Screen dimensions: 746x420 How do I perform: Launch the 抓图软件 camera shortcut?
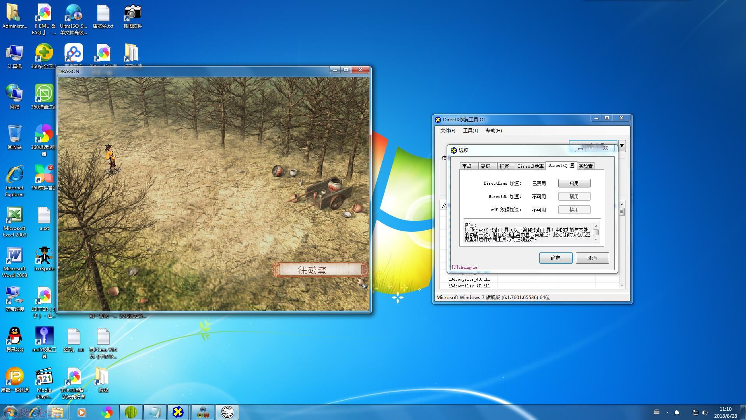pos(132,16)
